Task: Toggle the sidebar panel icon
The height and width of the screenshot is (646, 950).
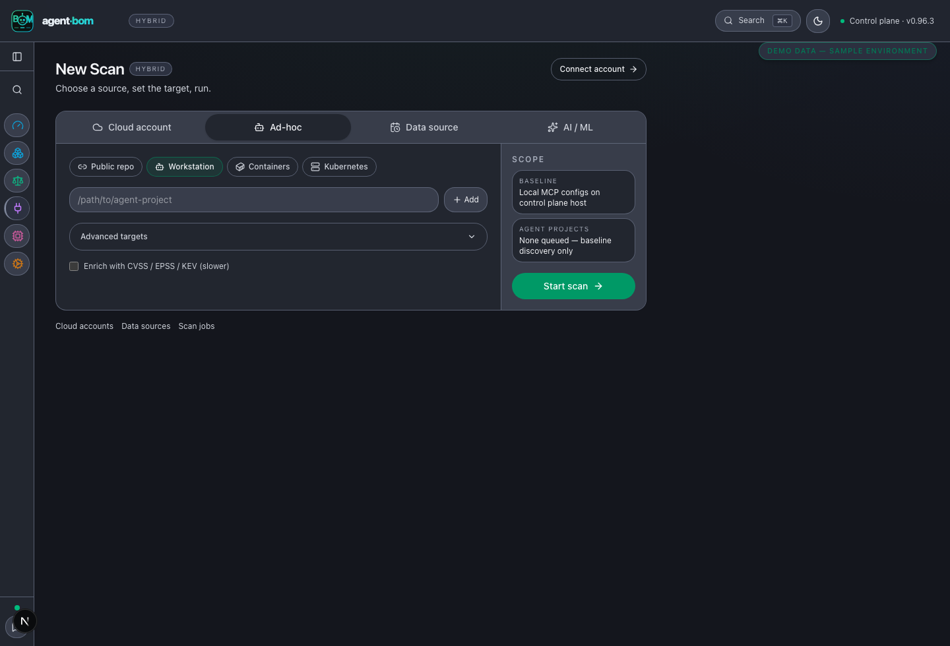Action: [17, 57]
